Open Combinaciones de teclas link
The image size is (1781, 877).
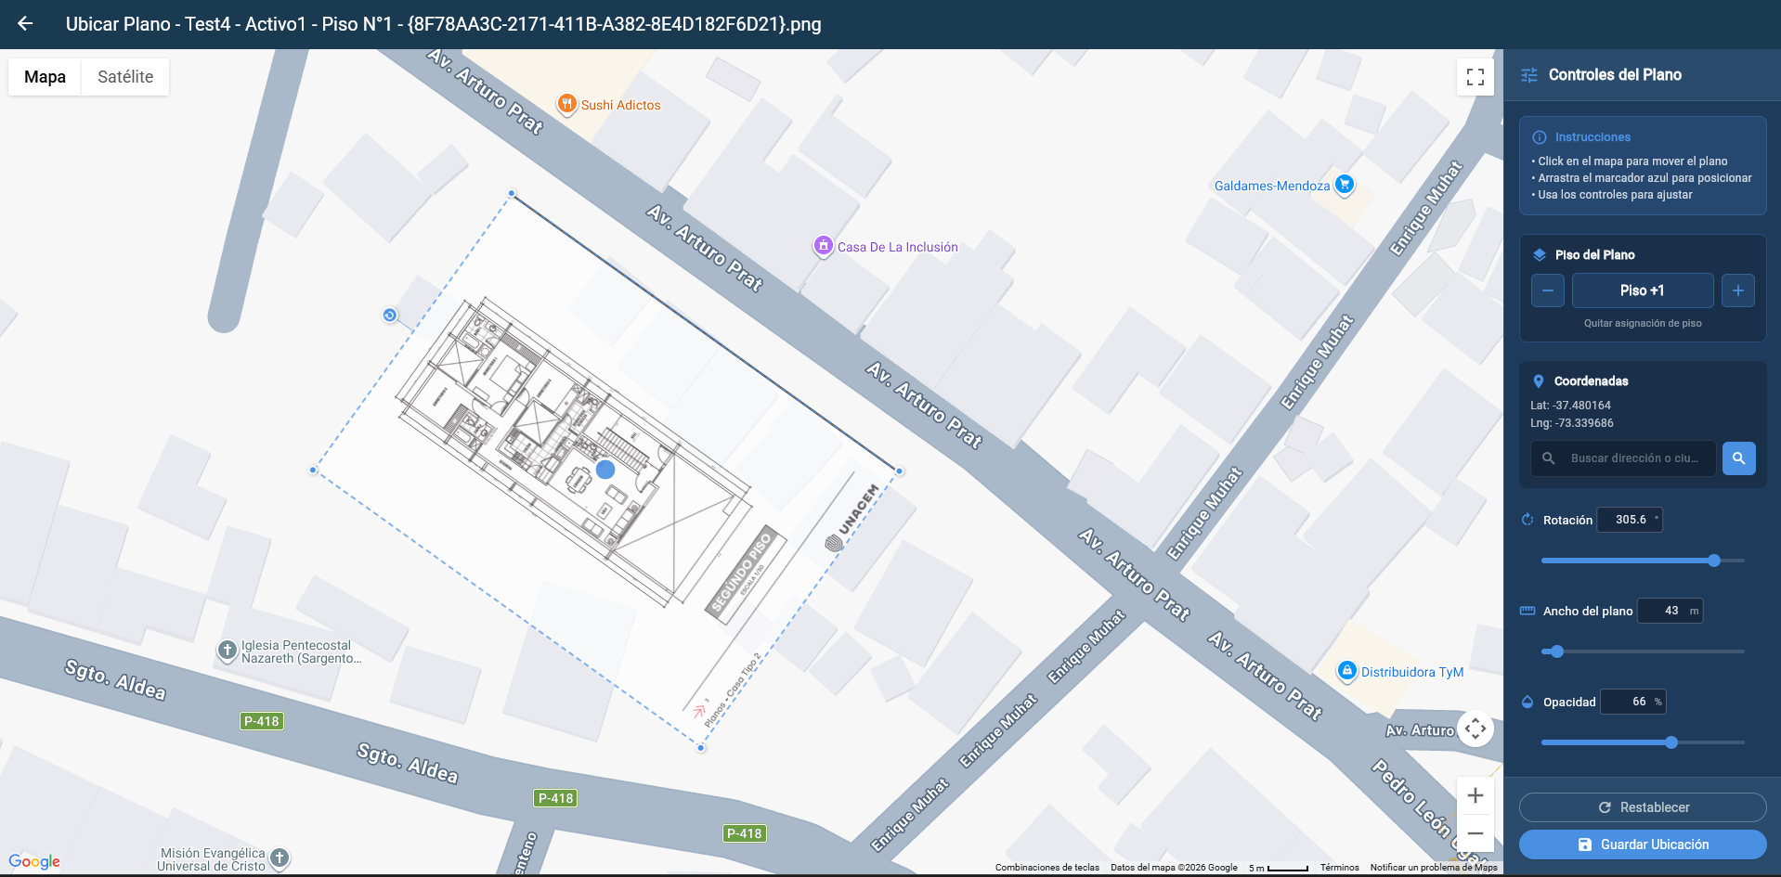pos(1046,868)
